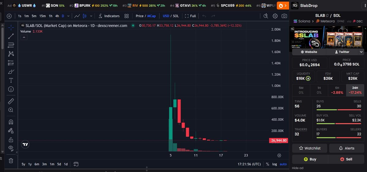367x172 pixels.
Task: Select the trend line drawing tool
Action: click(x=11, y=36)
